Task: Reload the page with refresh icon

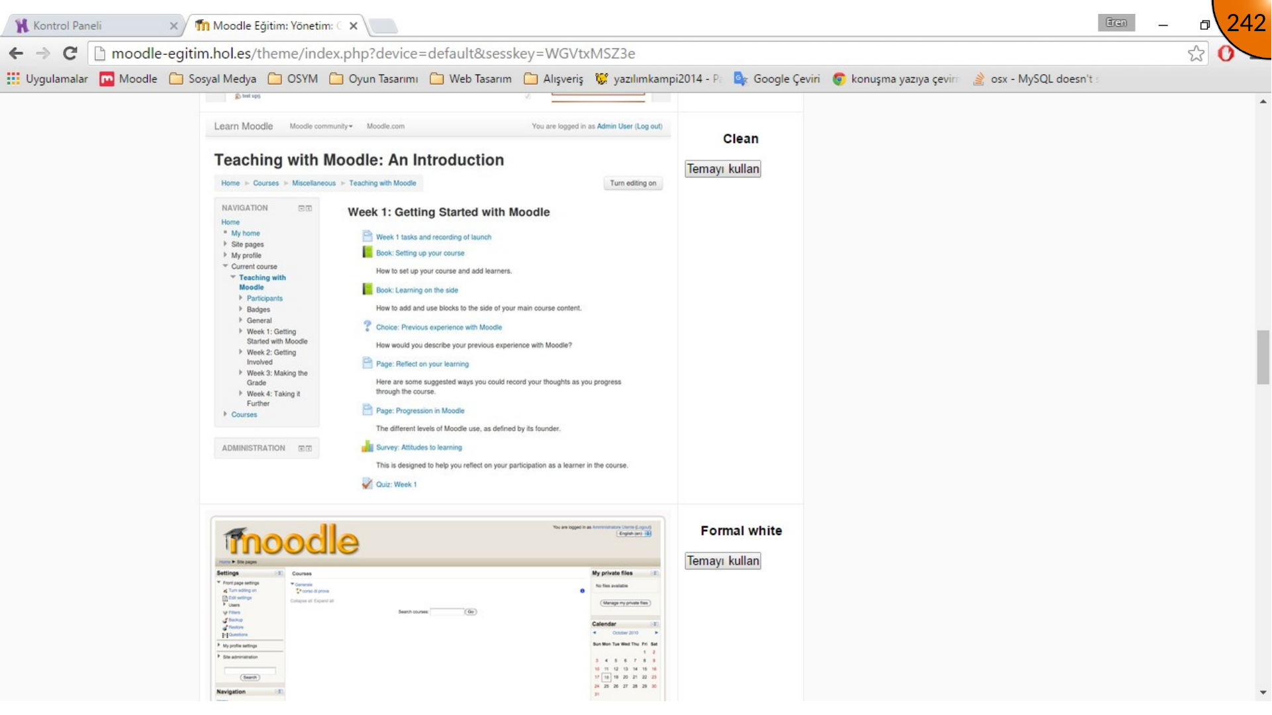Action: coord(70,54)
